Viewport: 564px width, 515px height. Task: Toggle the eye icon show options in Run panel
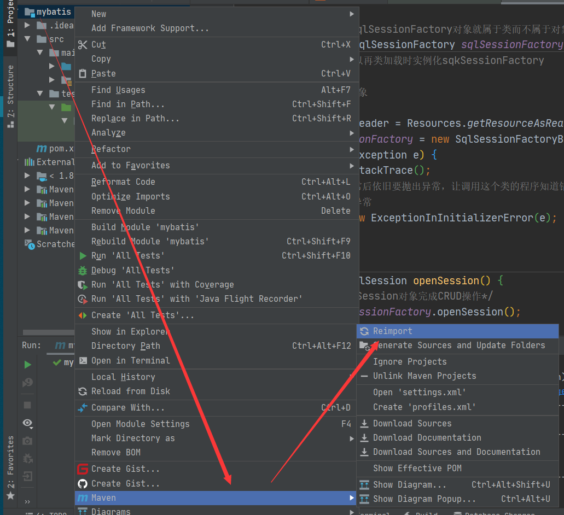[x=27, y=423]
